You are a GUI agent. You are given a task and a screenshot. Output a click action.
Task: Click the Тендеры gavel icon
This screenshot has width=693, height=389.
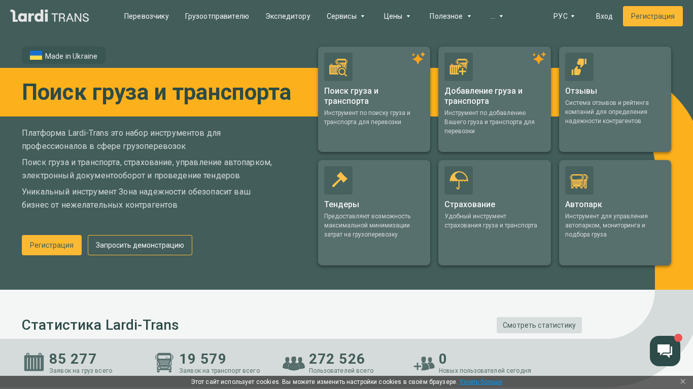[338, 180]
